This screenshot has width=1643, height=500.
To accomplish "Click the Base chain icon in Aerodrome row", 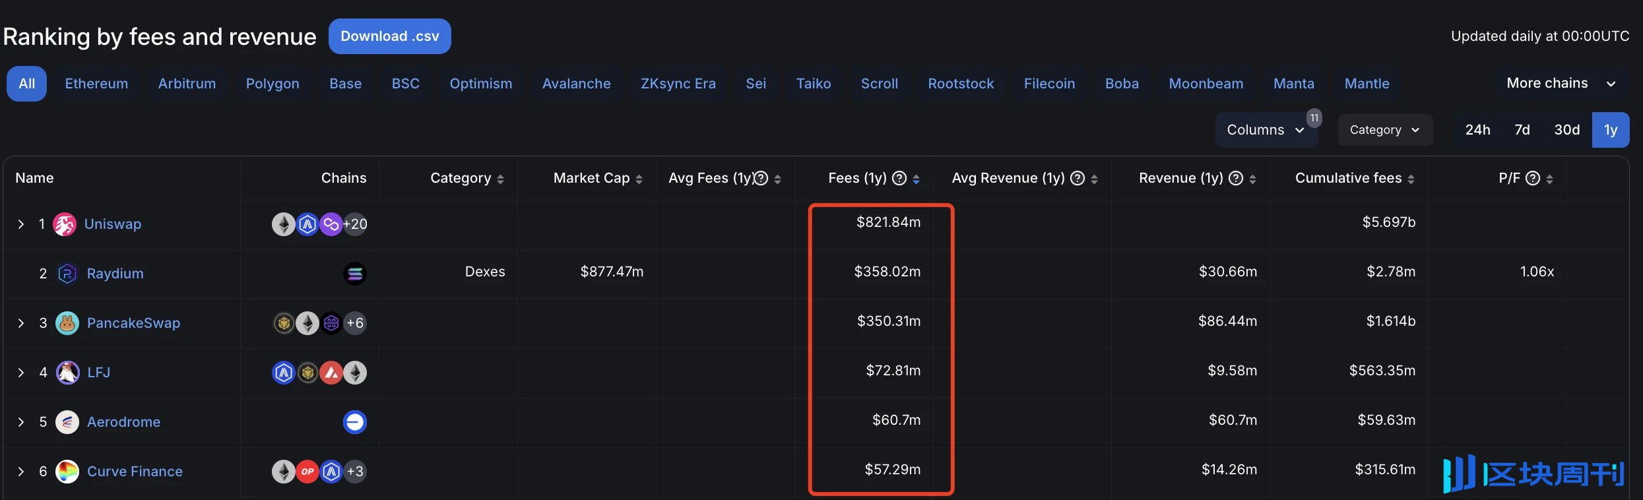I will pos(355,422).
